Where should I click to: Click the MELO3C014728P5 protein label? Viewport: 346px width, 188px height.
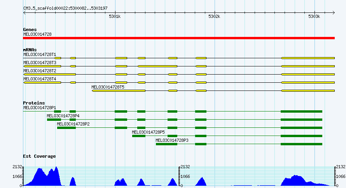[148, 132]
